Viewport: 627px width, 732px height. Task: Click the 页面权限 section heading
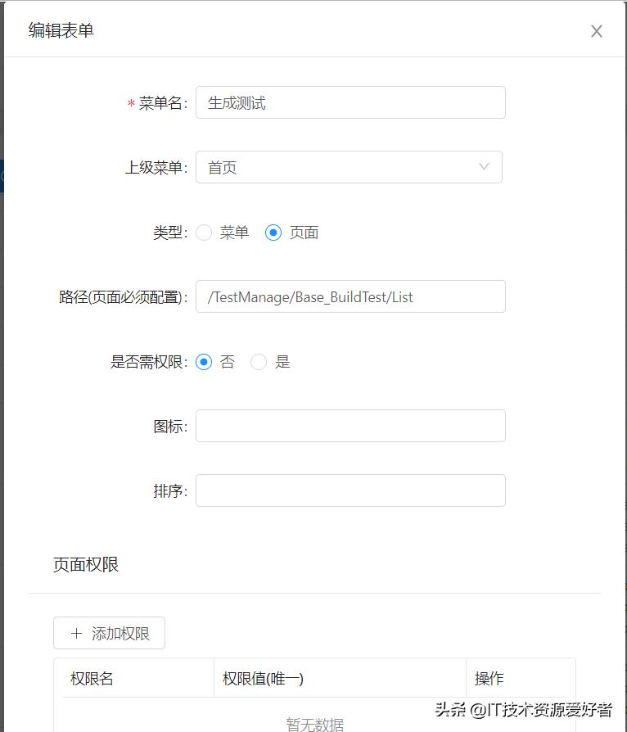point(85,565)
